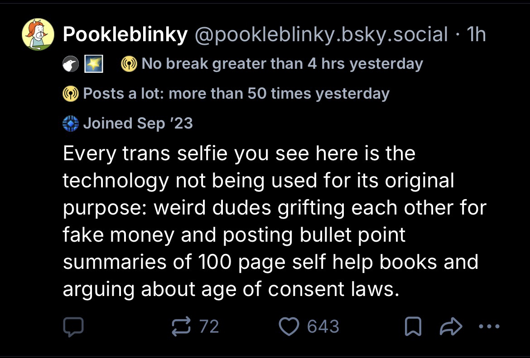Click the repost count 72
Image resolution: width=530 pixels, height=358 pixels.
pos(209,326)
